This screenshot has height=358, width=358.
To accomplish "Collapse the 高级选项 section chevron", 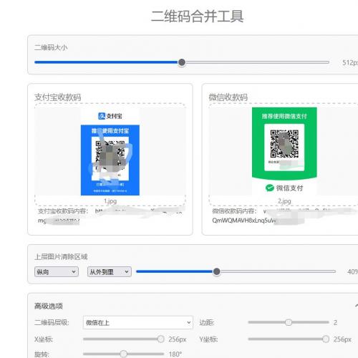I will click(357, 306).
